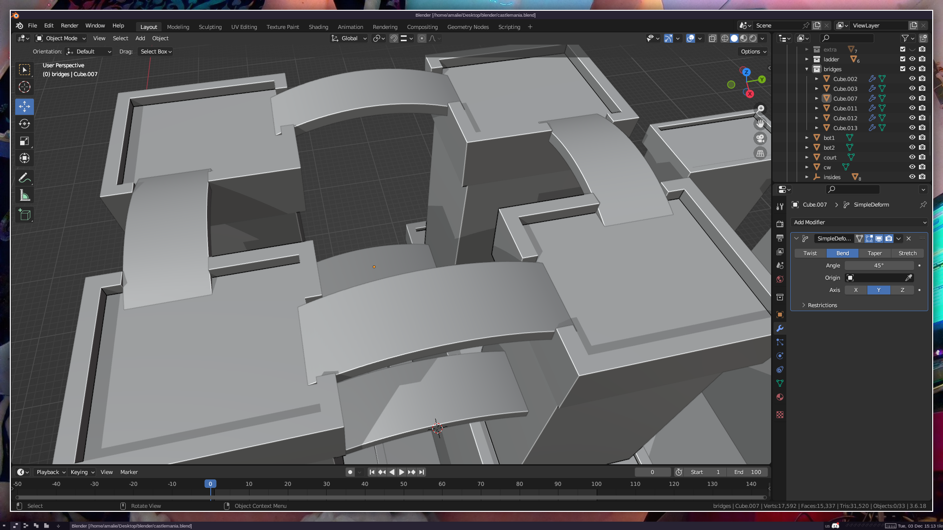Toggle camera view in viewport
943x530 pixels.
760,138
